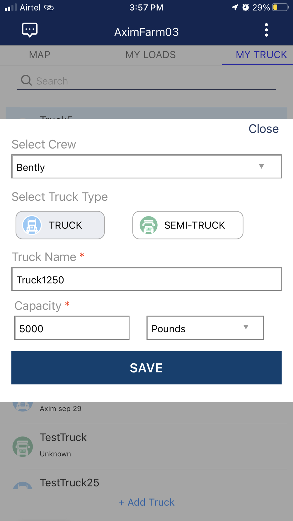This screenshot has height=521, width=293.
Task: Click the search magnifier icon
Action: pos(26,80)
